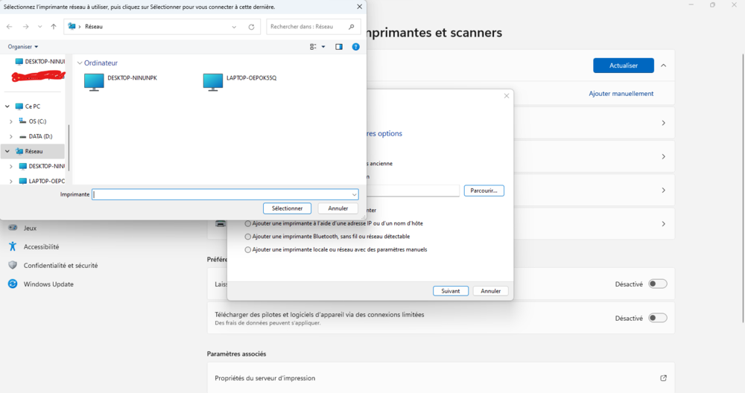The height and width of the screenshot is (393, 745).
Task: Open the Windows Update sidebar icon
Action: tap(13, 284)
